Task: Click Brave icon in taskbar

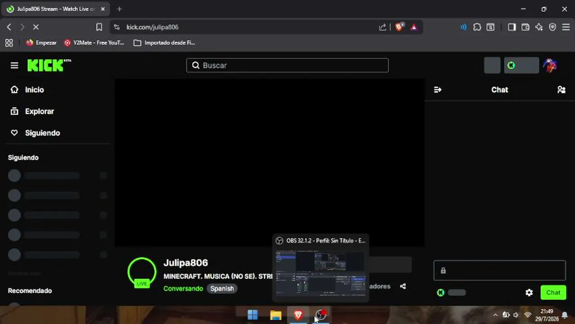Action: [298, 315]
